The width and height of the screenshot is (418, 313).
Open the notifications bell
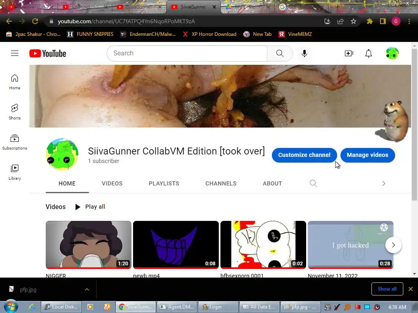pyautogui.click(x=369, y=53)
